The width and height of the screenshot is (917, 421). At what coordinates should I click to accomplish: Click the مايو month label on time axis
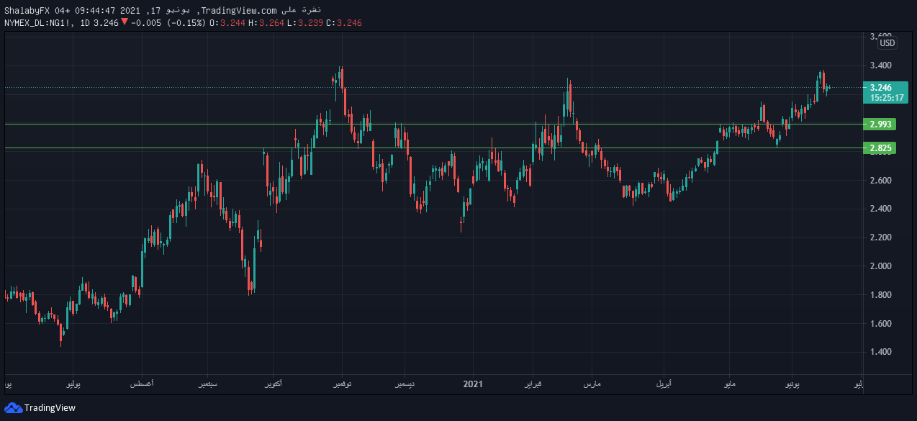(x=729, y=385)
